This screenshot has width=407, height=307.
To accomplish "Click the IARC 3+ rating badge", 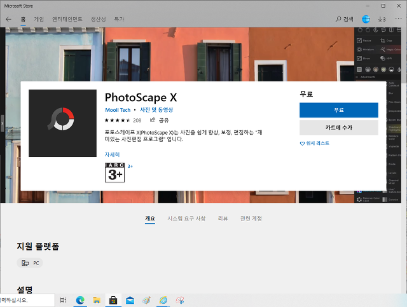I will point(114,173).
